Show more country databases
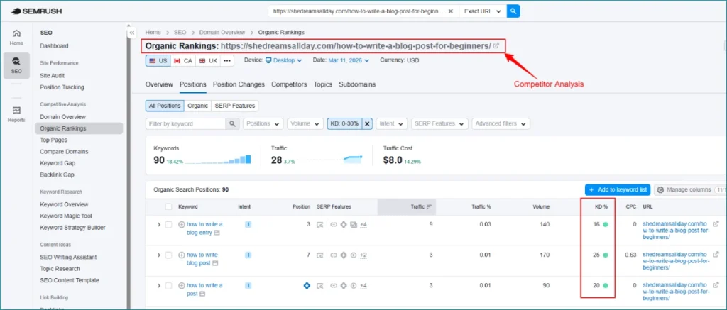Screen dimensions: 727x310 pos(226,61)
